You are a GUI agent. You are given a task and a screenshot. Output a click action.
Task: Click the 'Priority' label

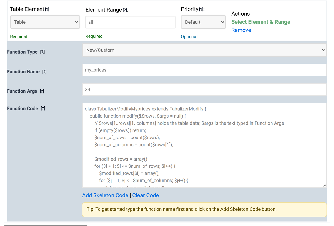[190, 9]
